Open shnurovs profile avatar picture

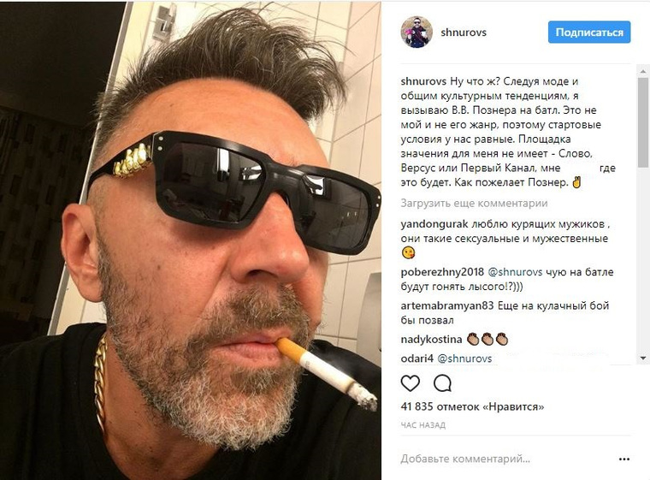(x=417, y=33)
